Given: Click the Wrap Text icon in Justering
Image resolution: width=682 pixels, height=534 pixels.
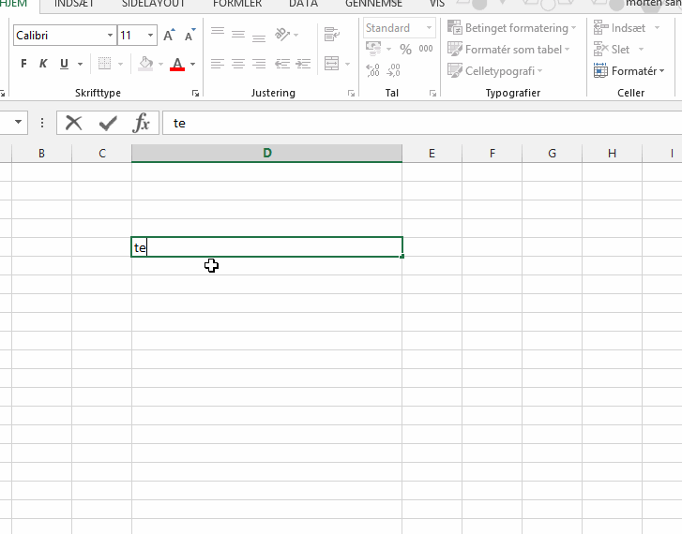Looking at the screenshot, I should point(331,36).
